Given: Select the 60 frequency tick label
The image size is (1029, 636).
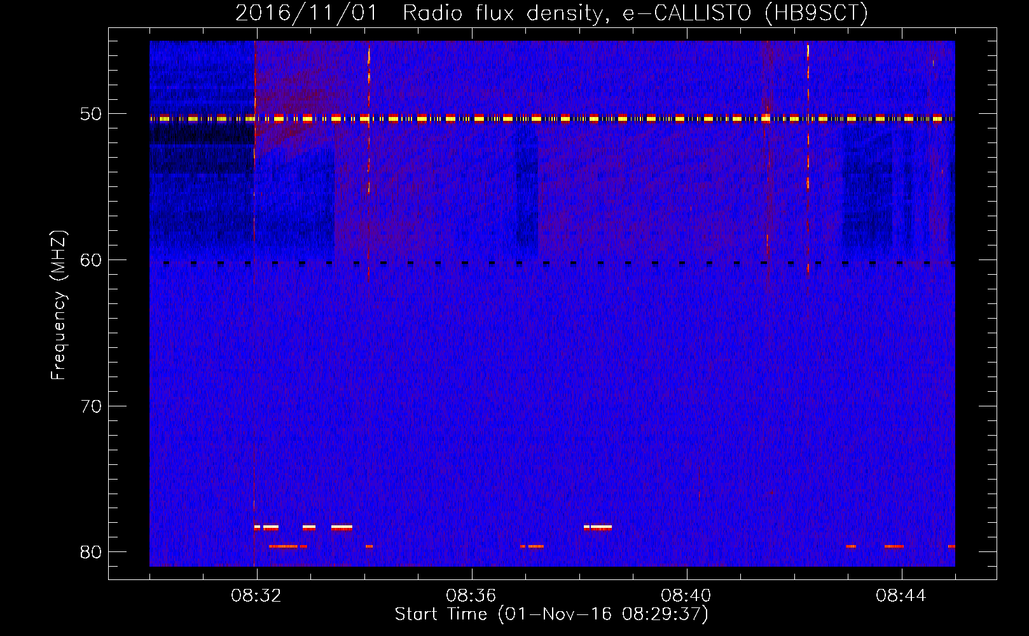Looking at the screenshot, I should (90, 259).
